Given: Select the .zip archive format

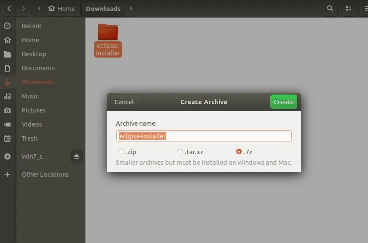Looking at the screenshot, I should click(121, 152).
